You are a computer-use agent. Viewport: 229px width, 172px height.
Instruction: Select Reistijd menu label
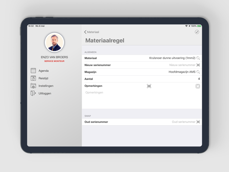coord(44,78)
